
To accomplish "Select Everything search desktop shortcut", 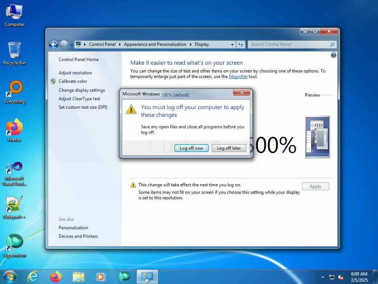I will (14, 92).
